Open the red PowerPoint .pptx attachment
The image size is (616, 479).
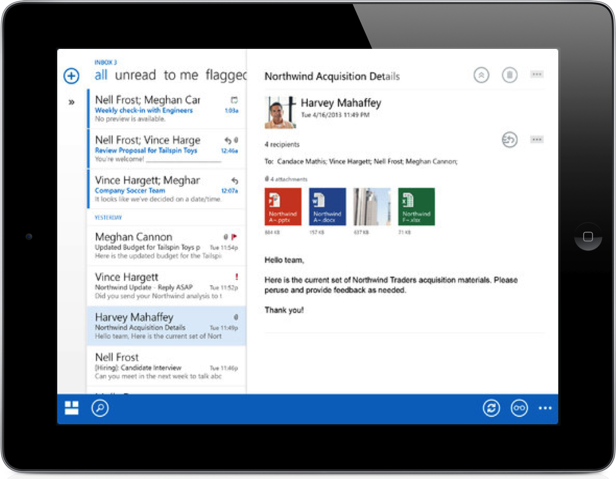point(283,207)
